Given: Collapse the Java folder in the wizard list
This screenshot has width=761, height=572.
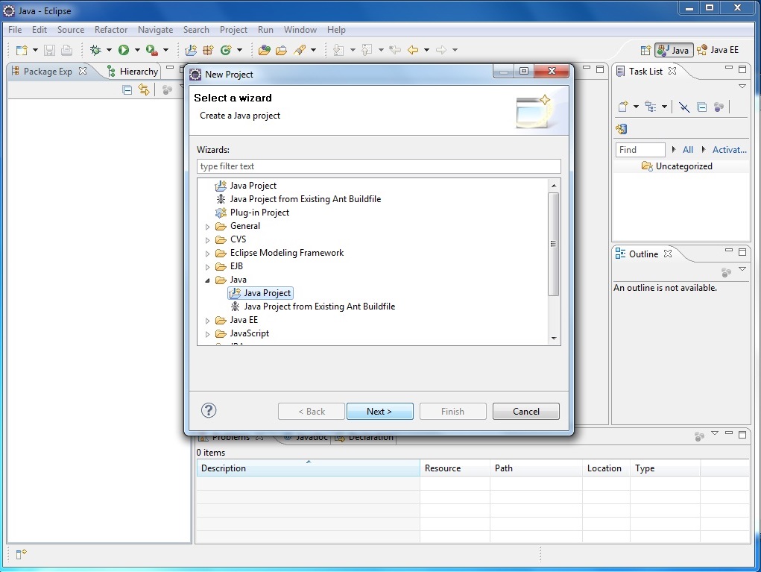Looking at the screenshot, I should point(206,280).
